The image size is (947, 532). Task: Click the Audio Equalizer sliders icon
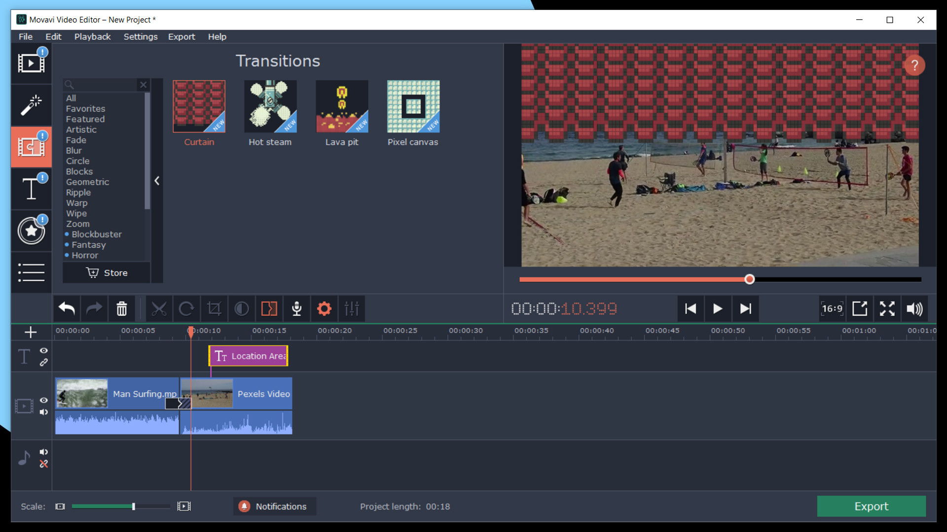pyautogui.click(x=352, y=308)
